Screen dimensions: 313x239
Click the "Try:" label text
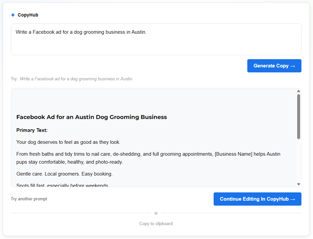(x=15, y=79)
